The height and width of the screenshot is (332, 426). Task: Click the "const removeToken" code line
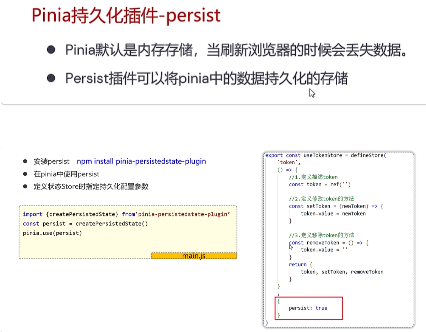tap(329, 243)
